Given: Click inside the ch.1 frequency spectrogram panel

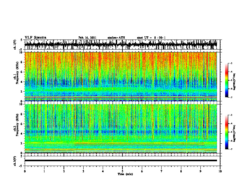Looking at the screenshot, I should click(x=121, y=77).
